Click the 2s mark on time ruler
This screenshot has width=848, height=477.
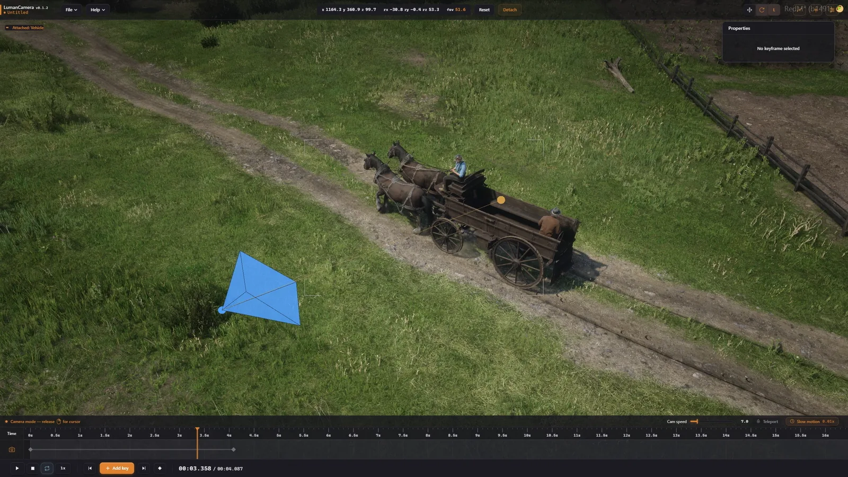pos(130,435)
